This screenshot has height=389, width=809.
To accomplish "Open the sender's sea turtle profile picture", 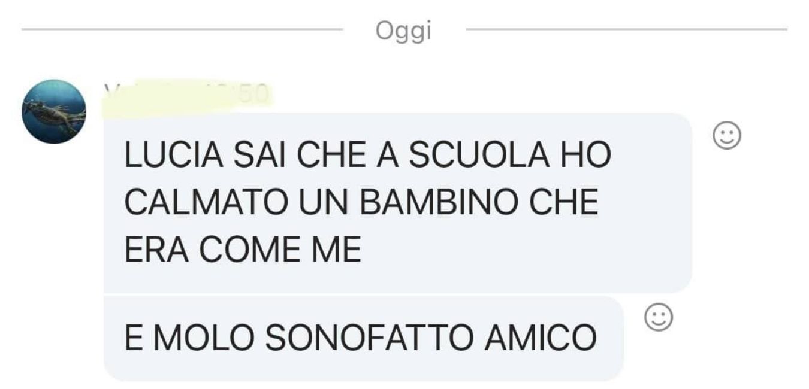I will (x=54, y=111).
